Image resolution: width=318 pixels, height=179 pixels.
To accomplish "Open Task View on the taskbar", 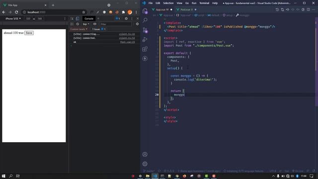I will pyautogui.click(x=18, y=176).
